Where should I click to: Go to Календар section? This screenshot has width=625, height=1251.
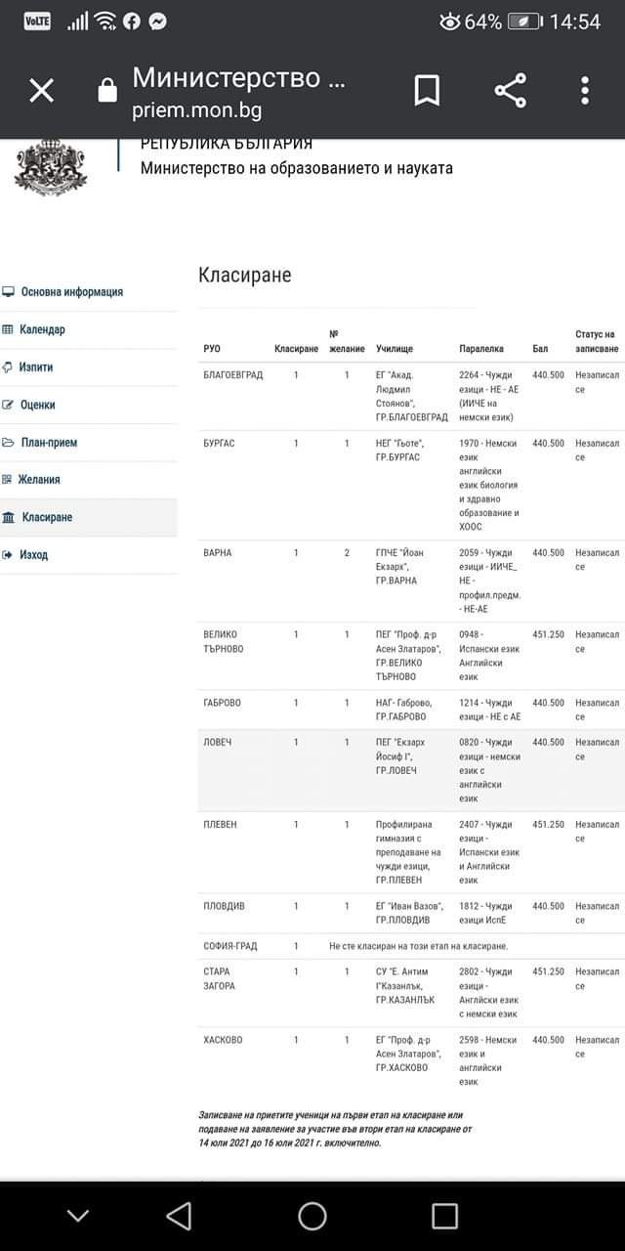point(42,329)
